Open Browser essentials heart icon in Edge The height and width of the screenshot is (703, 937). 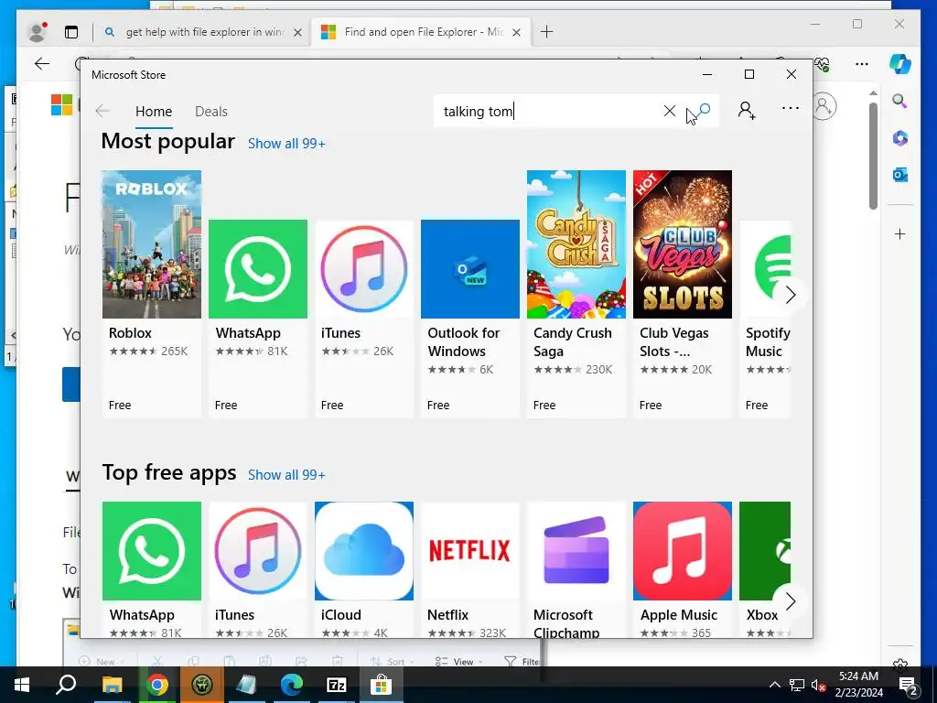click(823, 64)
